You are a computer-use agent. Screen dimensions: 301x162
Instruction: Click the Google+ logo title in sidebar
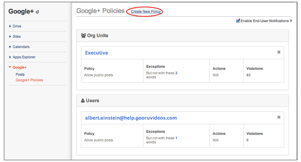21,11
